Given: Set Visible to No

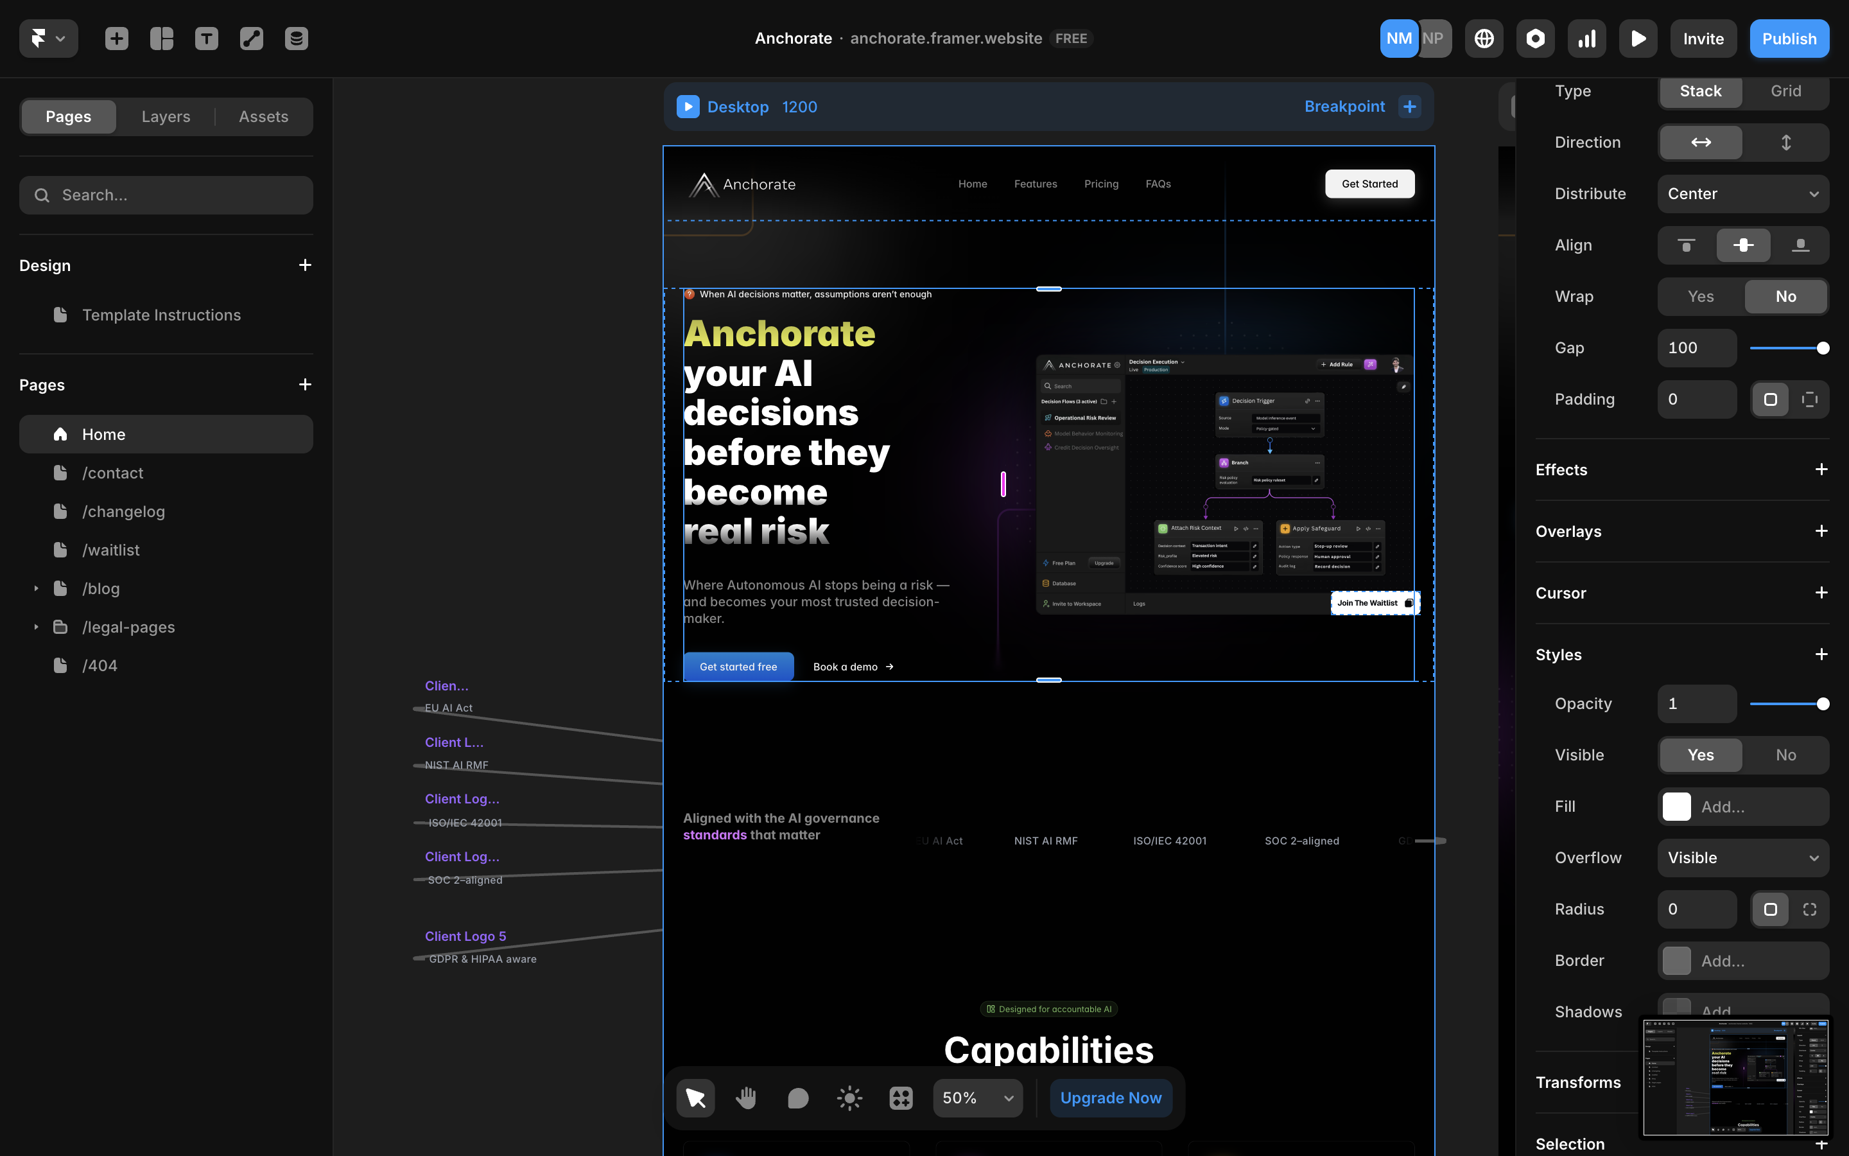Looking at the screenshot, I should [x=1785, y=755].
